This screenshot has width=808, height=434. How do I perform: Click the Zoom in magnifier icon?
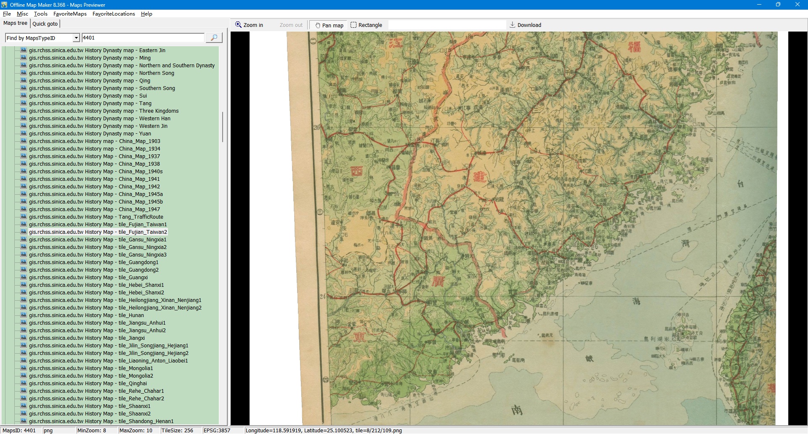click(x=238, y=25)
